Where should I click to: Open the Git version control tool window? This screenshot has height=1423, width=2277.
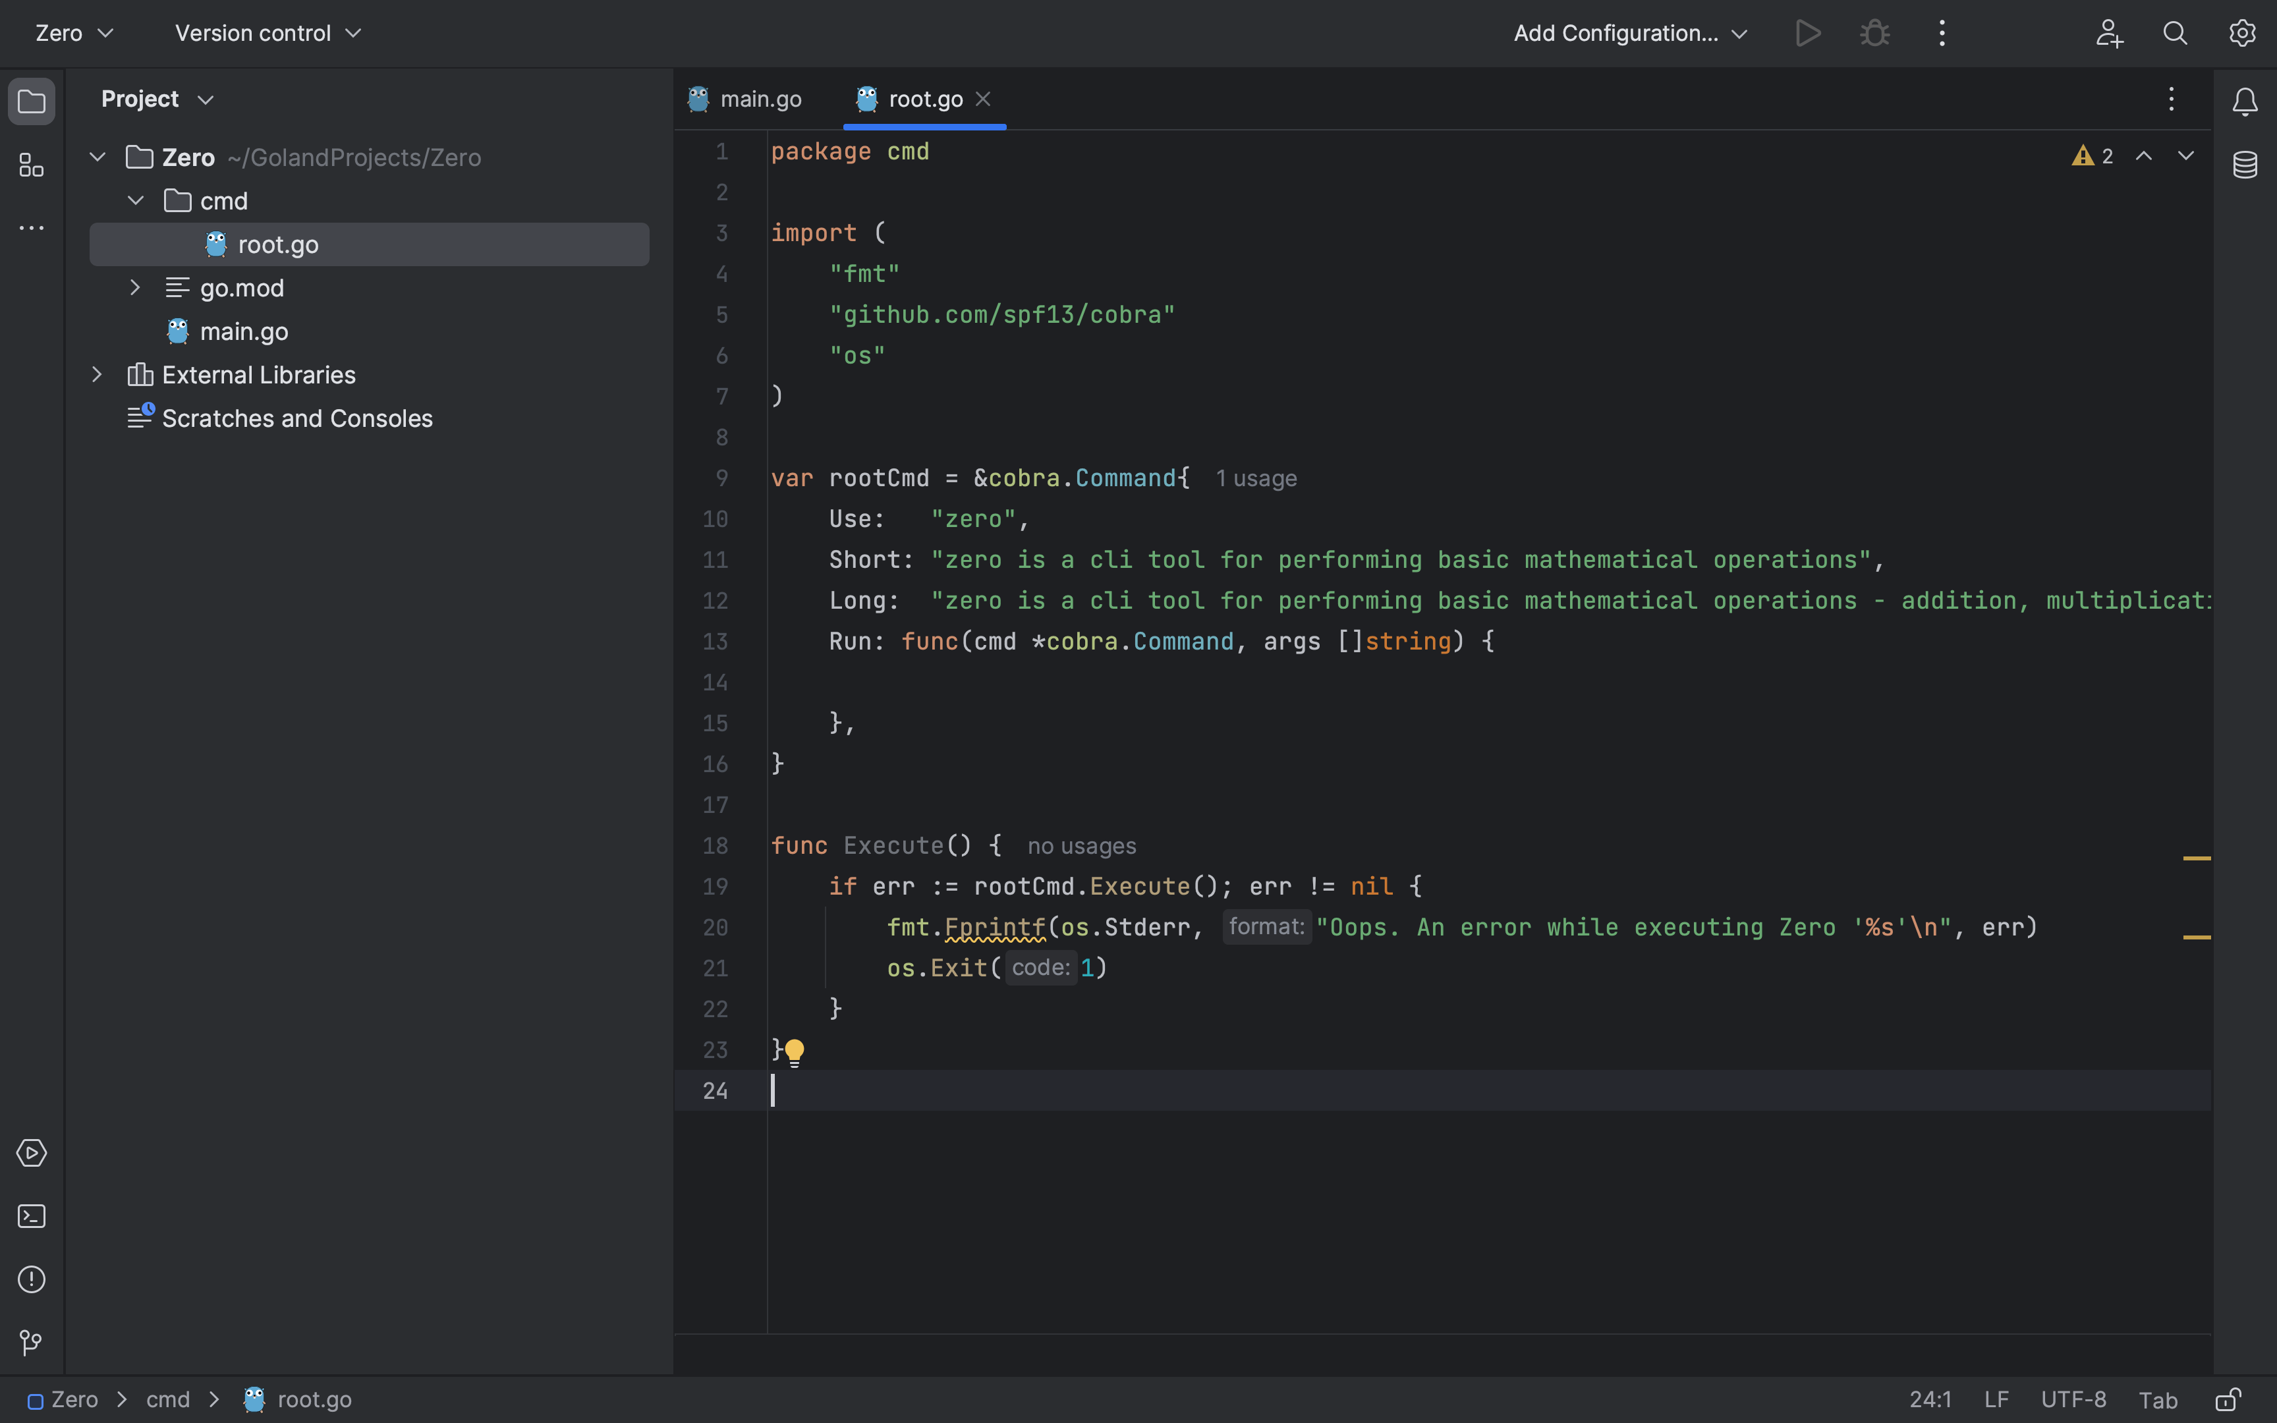31,1342
